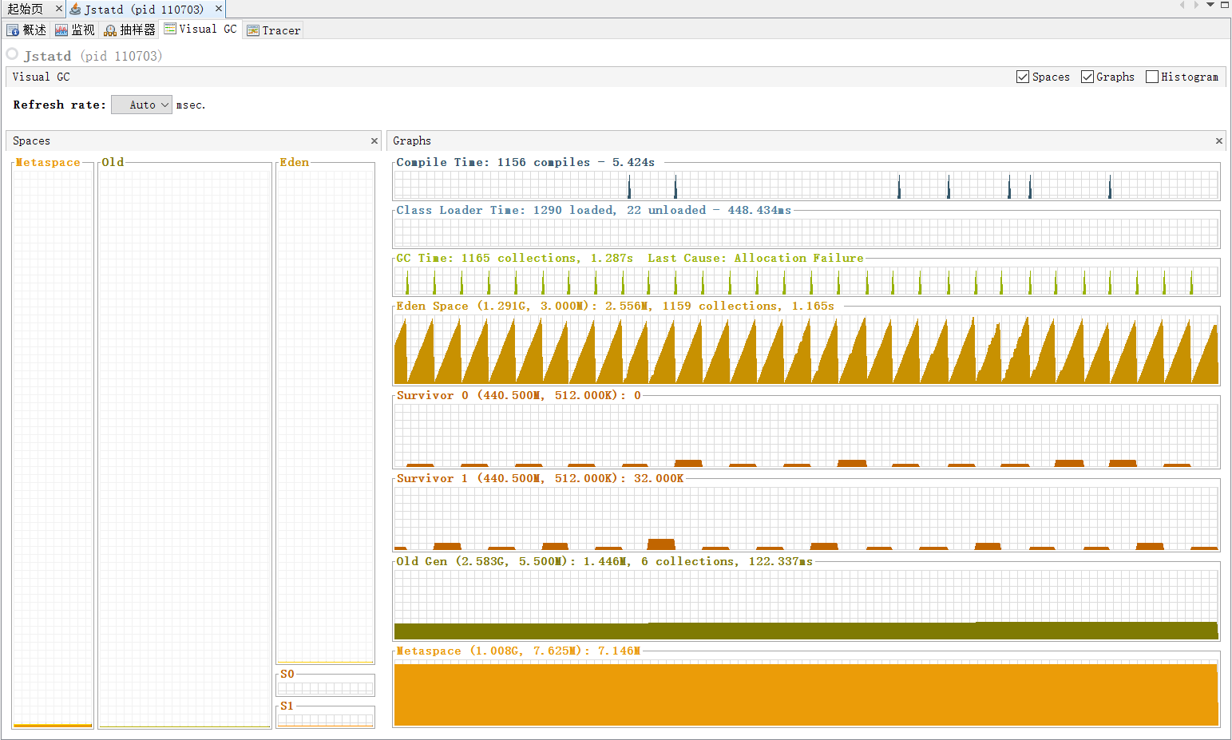
Task: Select the Visual GC tab
Action: click(x=200, y=29)
